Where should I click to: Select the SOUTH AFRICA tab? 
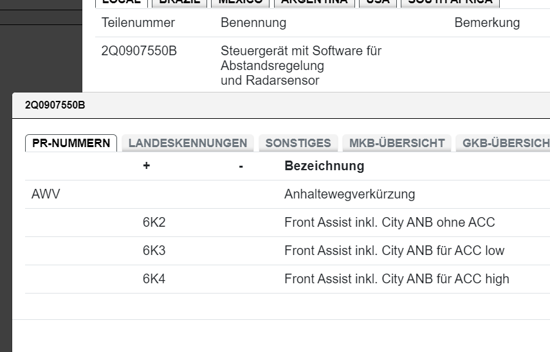[x=450, y=2]
